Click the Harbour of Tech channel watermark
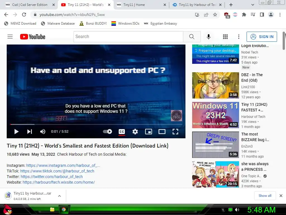 pyautogui.click(x=177, y=116)
